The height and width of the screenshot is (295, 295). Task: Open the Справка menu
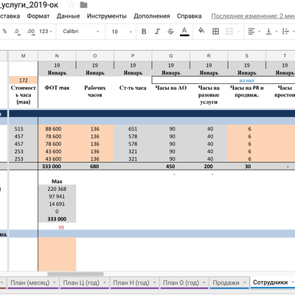tap(190, 16)
